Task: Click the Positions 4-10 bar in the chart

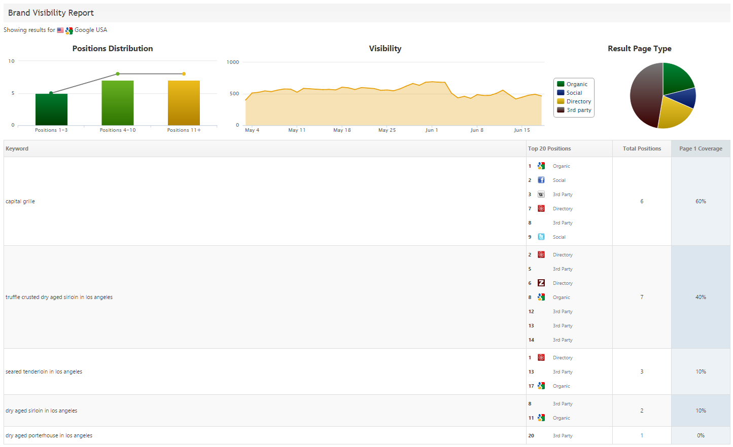Action: click(118, 103)
